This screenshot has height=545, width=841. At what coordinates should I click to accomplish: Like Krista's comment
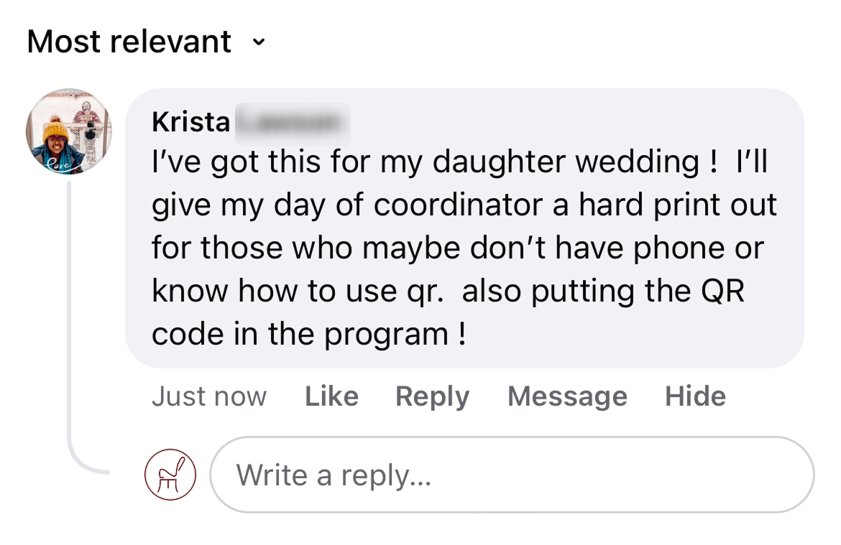(331, 396)
